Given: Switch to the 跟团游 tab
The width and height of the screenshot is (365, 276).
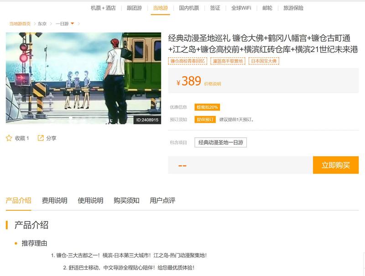Looking at the screenshot, I should 134,8.
